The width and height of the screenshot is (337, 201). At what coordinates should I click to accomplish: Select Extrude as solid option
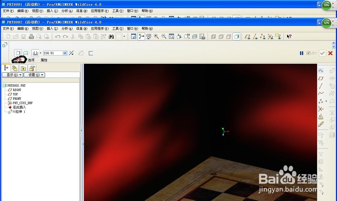(18, 53)
